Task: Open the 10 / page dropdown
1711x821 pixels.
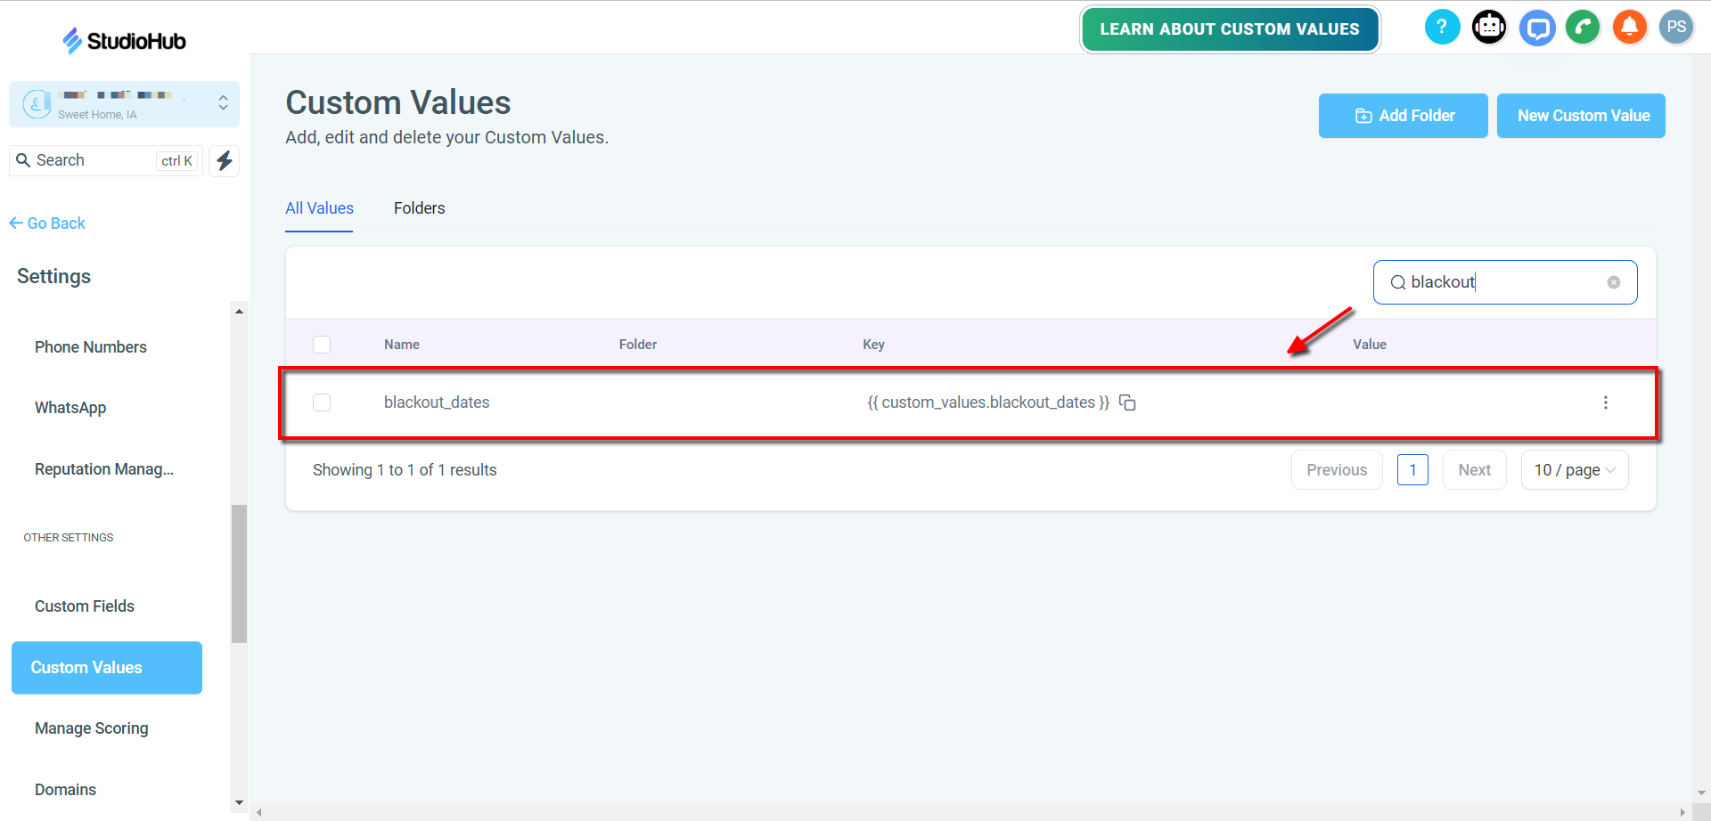Action: coord(1575,470)
